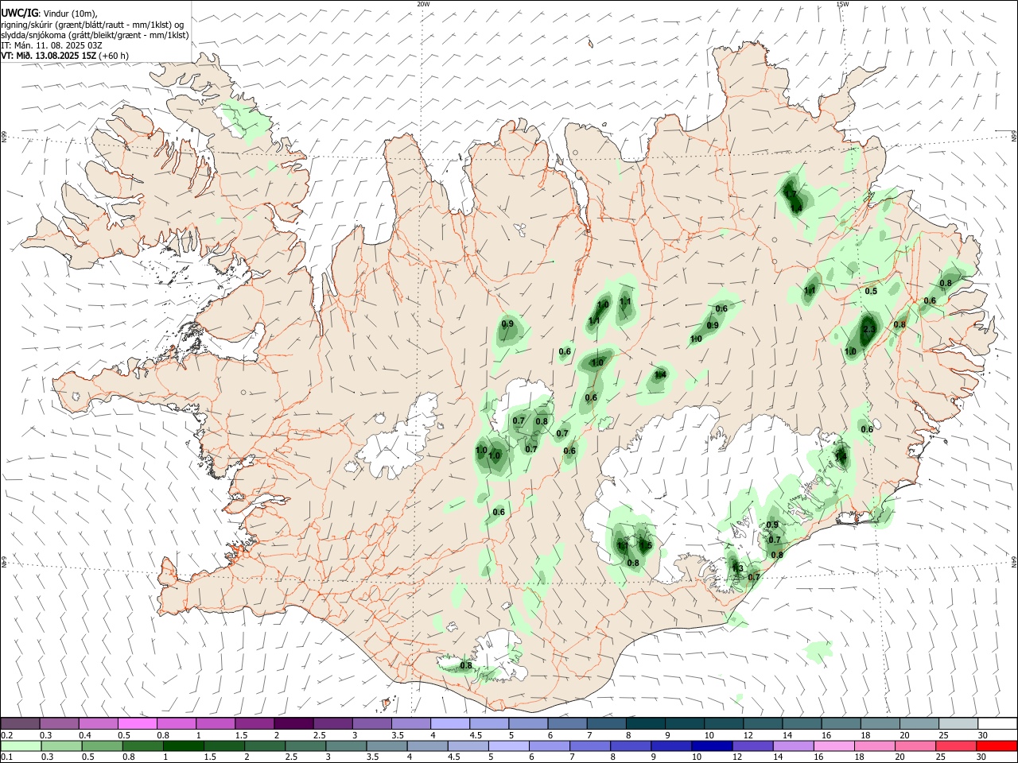The height and width of the screenshot is (763, 1018).
Task: Click the green 0.5 swatch in lower legend
Action: click(x=102, y=746)
